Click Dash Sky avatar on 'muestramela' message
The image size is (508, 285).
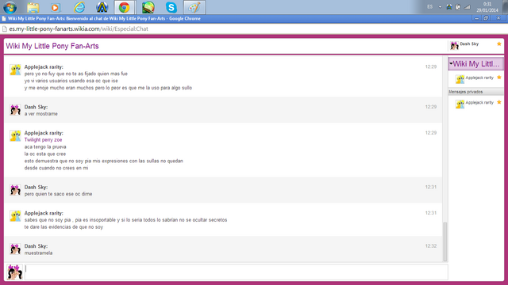(x=15, y=249)
